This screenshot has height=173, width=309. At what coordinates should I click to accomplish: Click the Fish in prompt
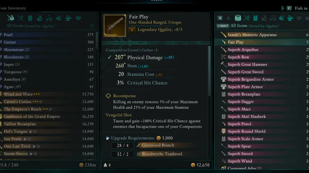pyautogui.click(x=301, y=8)
